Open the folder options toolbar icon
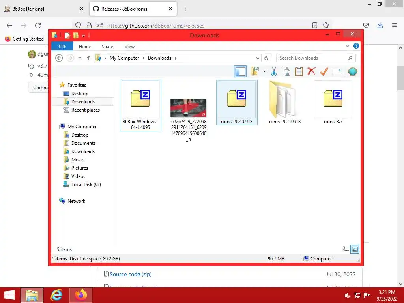The height and width of the screenshot is (303, 404). pyautogui.click(x=255, y=71)
